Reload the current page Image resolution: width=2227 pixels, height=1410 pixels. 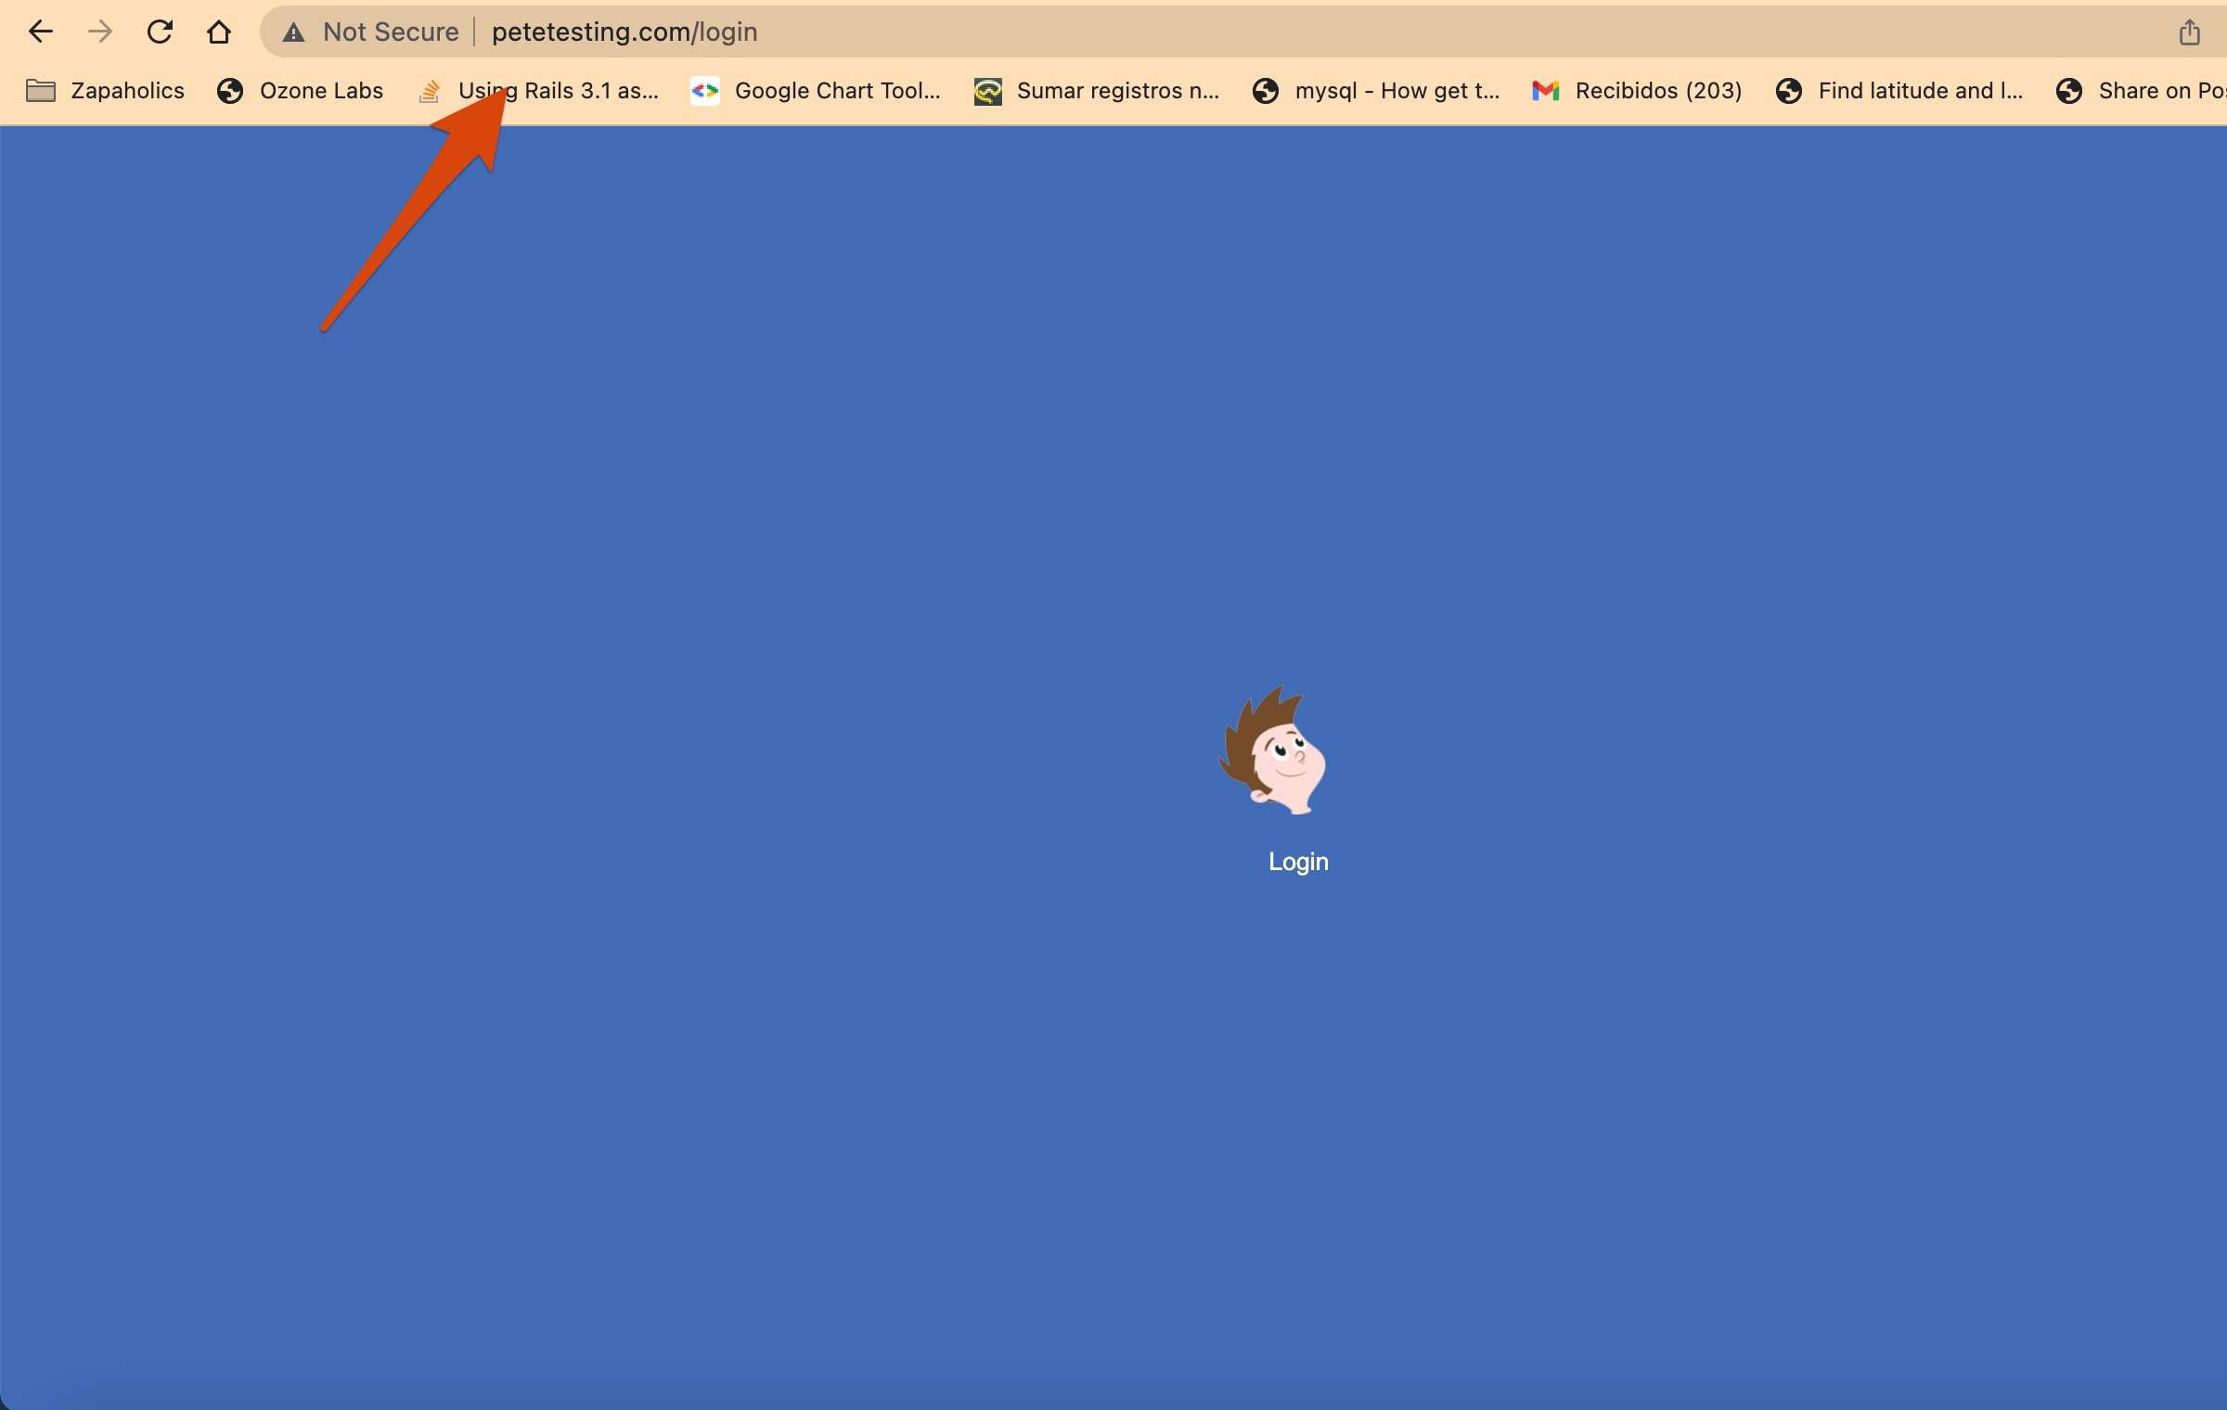pyautogui.click(x=160, y=32)
